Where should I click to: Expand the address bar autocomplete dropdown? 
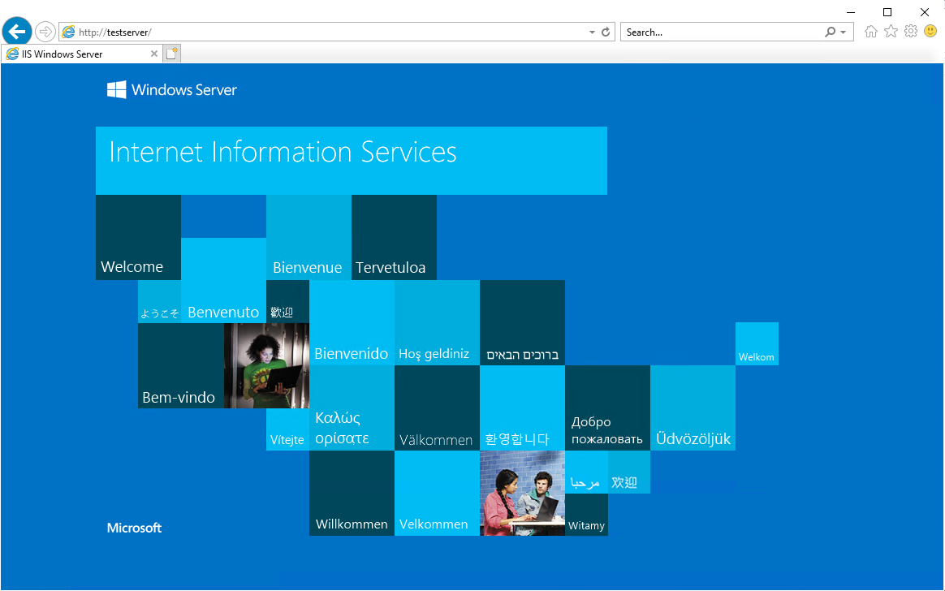click(592, 32)
